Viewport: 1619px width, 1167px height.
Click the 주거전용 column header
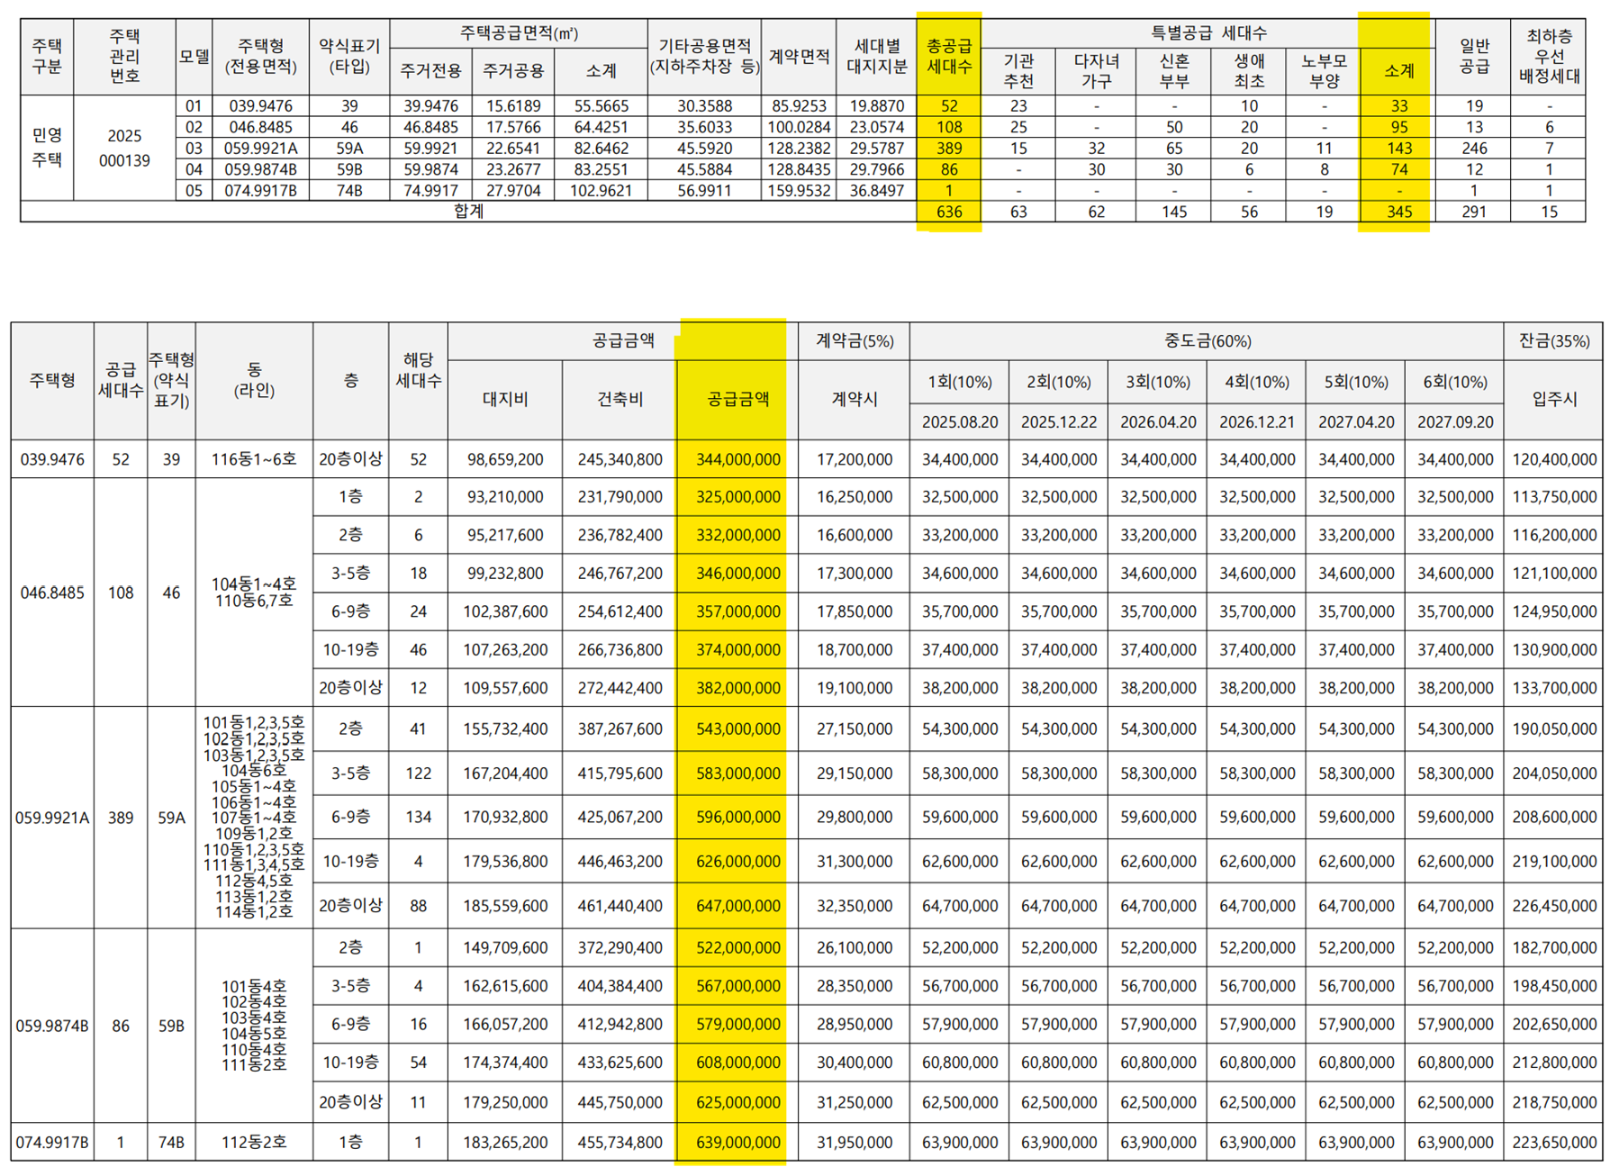coord(431,71)
